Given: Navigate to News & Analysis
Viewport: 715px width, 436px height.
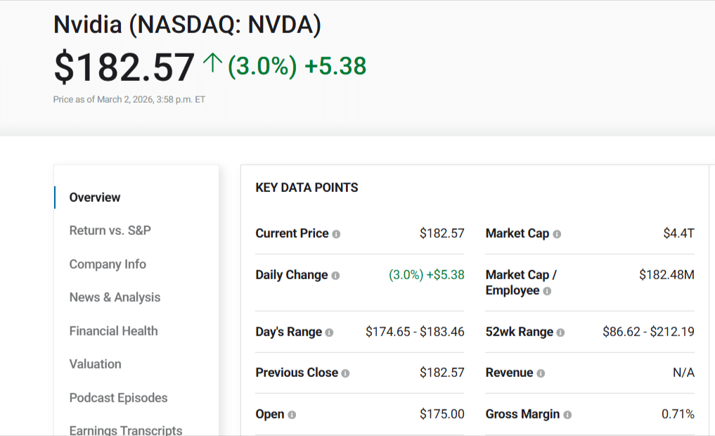Looking at the screenshot, I should (x=114, y=297).
